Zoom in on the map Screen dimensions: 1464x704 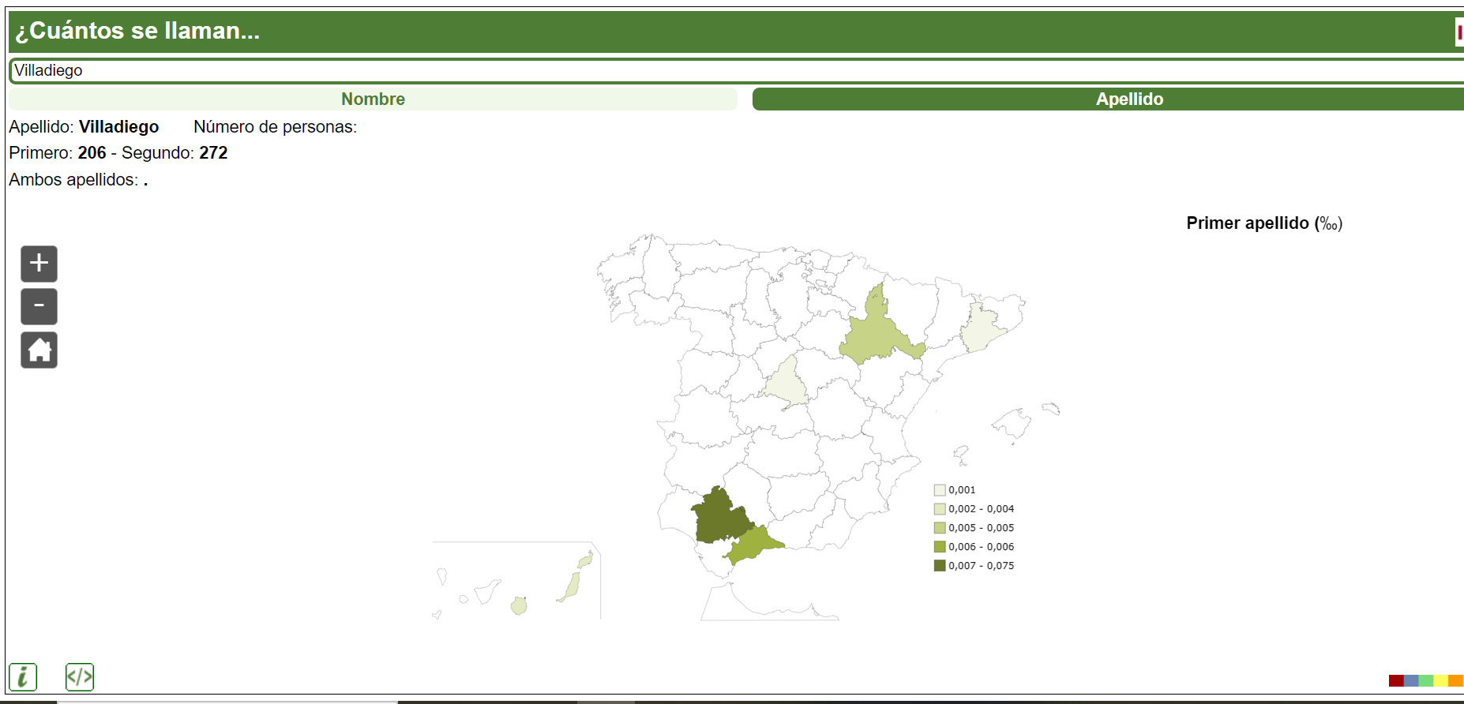(39, 264)
